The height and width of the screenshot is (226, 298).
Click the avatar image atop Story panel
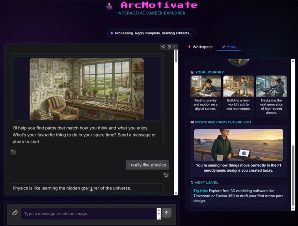pyautogui.click(x=238, y=62)
